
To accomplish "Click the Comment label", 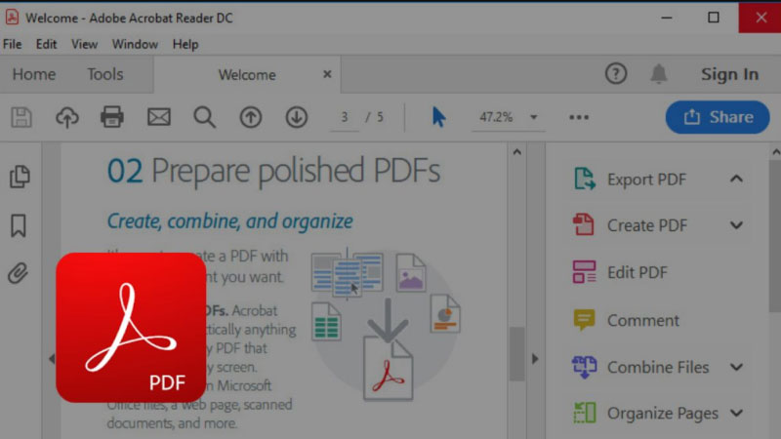I will 643,320.
